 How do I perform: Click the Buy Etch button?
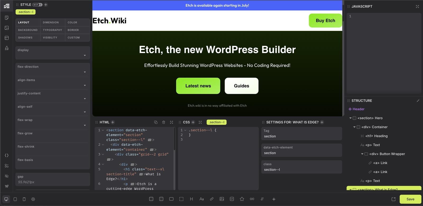[325, 21]
